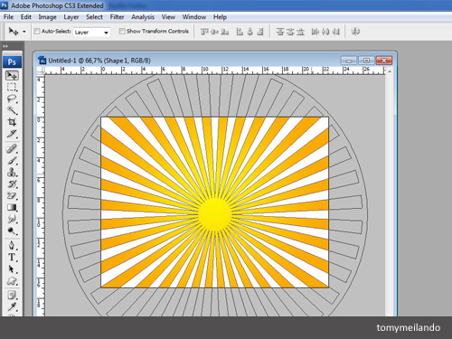The image size is (452, 339).
Task: Expand the toolbox with double-arrow
Action: 5,46
